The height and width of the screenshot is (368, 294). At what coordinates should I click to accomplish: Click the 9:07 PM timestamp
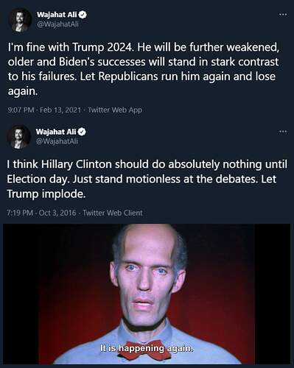pos(21,110)
